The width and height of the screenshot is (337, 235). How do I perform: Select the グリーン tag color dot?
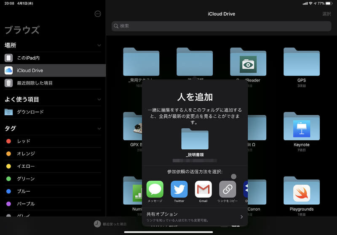[x=8, y=179]
